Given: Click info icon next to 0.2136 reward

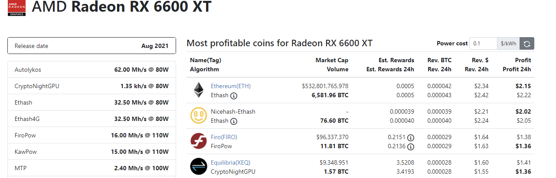Looking at the screenshot, I should [x=411, y=146].
